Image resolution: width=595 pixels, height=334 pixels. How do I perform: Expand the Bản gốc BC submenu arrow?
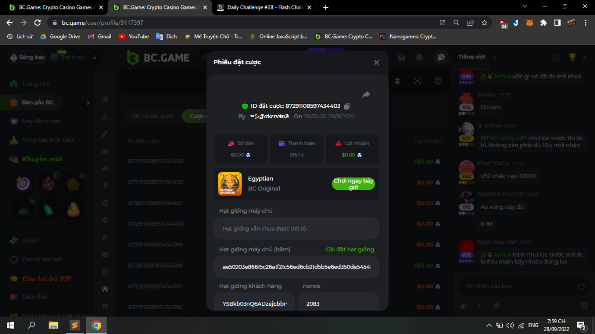88,102
